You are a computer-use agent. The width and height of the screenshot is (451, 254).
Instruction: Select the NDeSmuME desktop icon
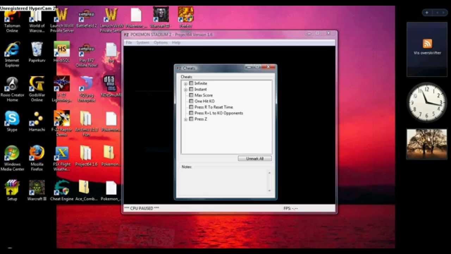click(111, 87)
